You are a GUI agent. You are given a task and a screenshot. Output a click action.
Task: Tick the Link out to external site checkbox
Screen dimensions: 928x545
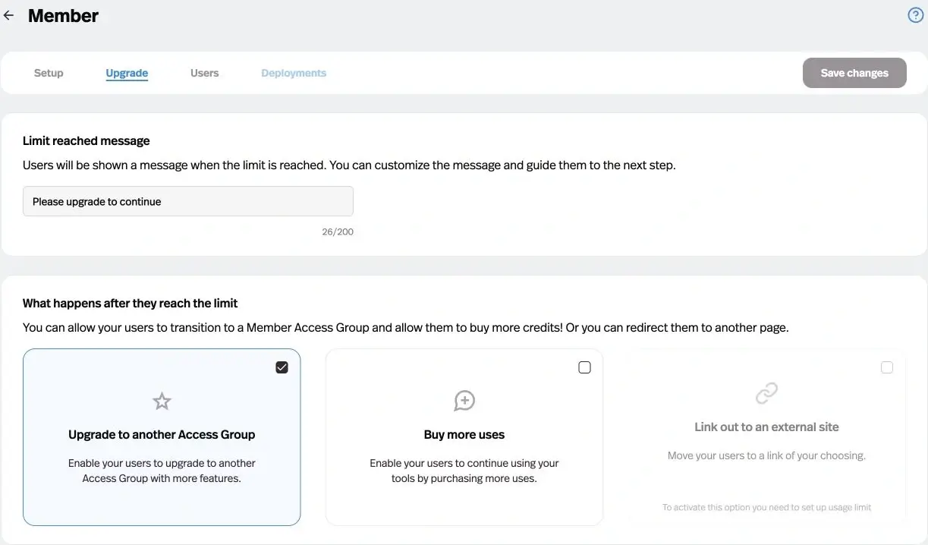pos(887,367)
